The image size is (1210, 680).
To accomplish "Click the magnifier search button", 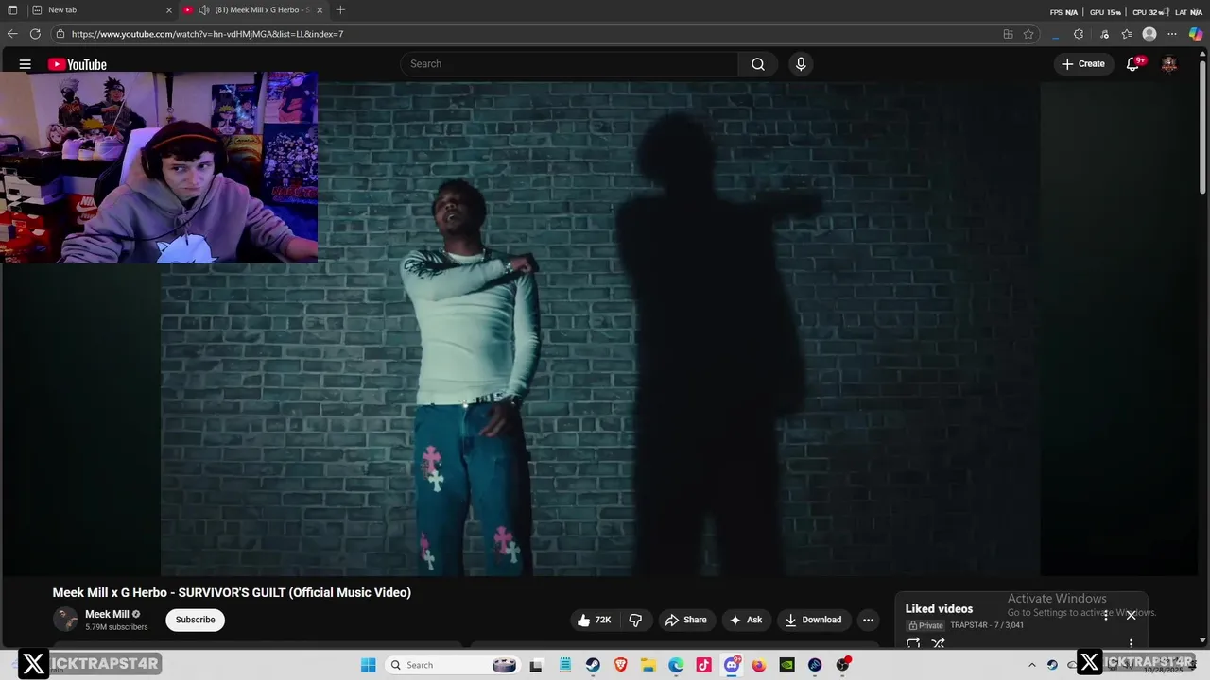I will click(758, 64).
